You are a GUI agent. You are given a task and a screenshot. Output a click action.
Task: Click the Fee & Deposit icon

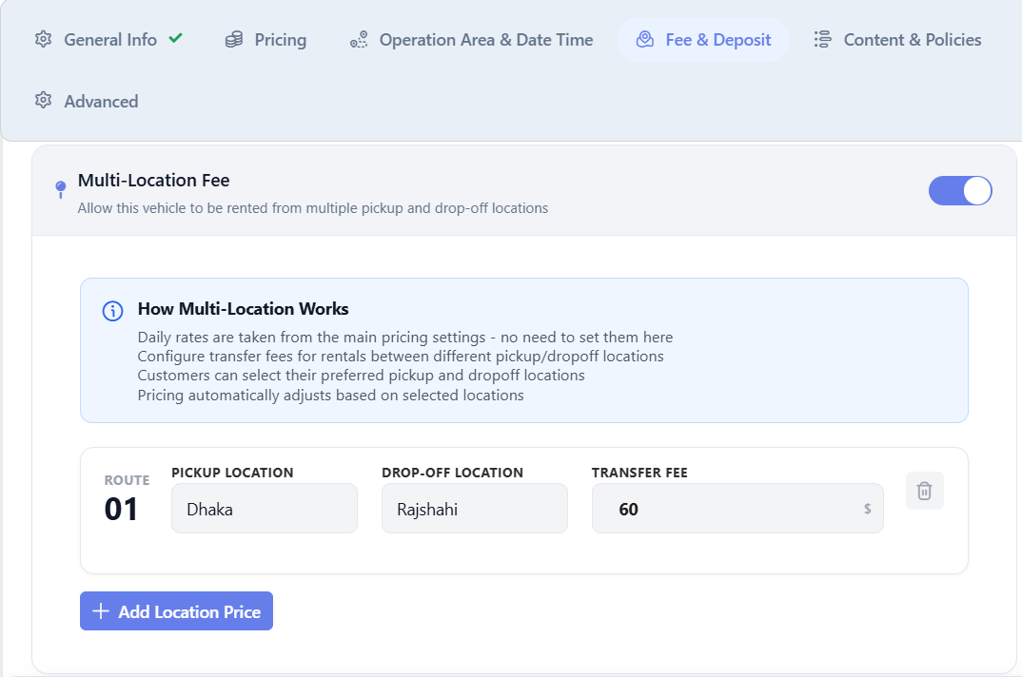644,39
